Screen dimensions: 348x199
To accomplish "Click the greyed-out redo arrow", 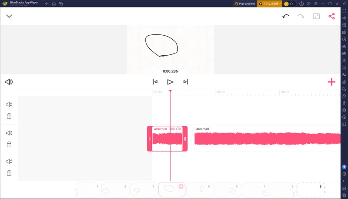I will tap(301, 16).
